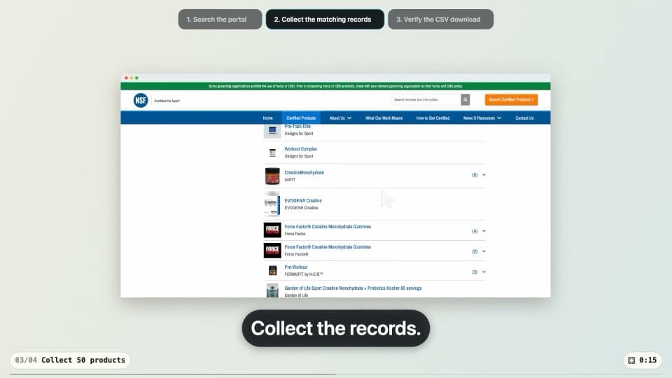
Task: Open How to Get Certified page
Action: pos(433,118)
